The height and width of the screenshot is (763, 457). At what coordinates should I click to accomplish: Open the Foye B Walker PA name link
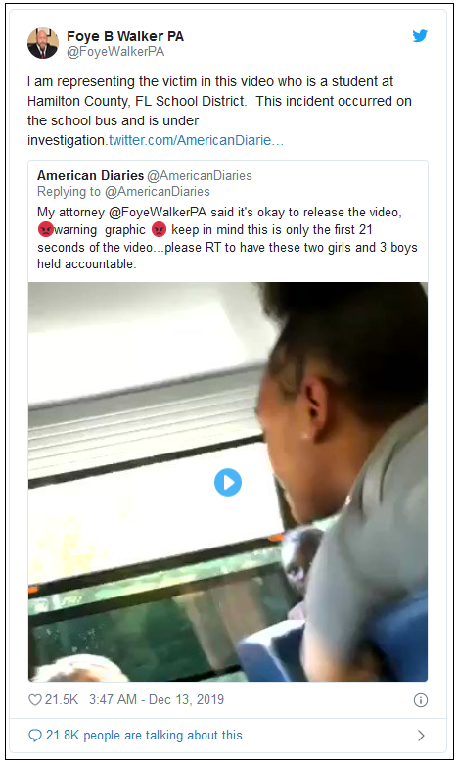click(x=125, y=36)
